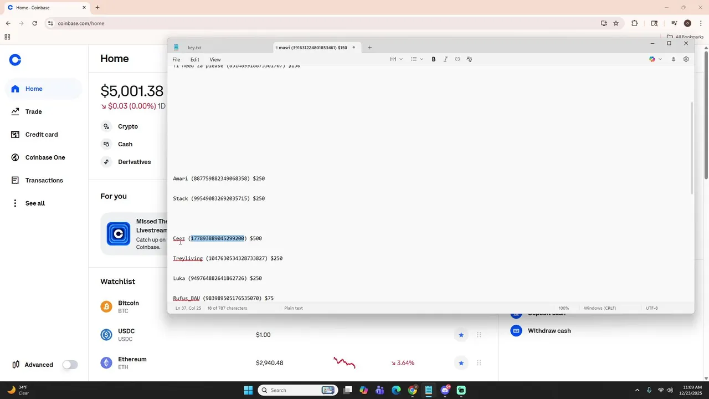Image resolution: width=709 pixels, height=399 pixels.
Task: Clear formatting icon in Notepad toolbar
Action: 469,59
